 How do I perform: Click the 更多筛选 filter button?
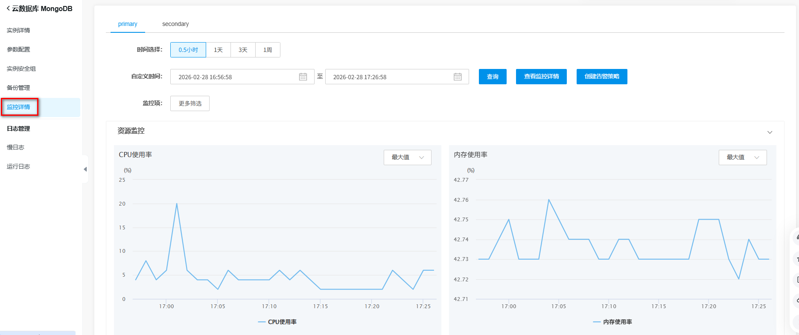(x=190, y=103)
